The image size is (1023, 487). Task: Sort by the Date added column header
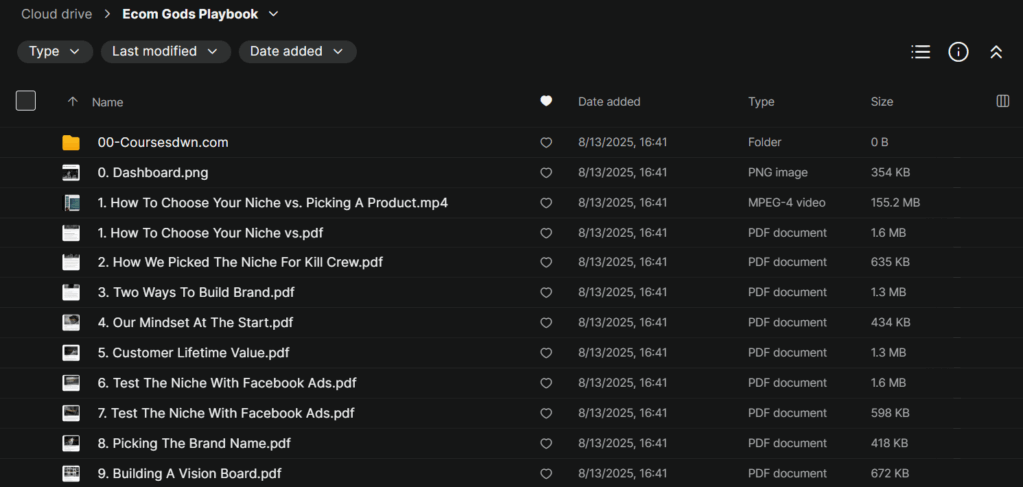tap(609, 102)
